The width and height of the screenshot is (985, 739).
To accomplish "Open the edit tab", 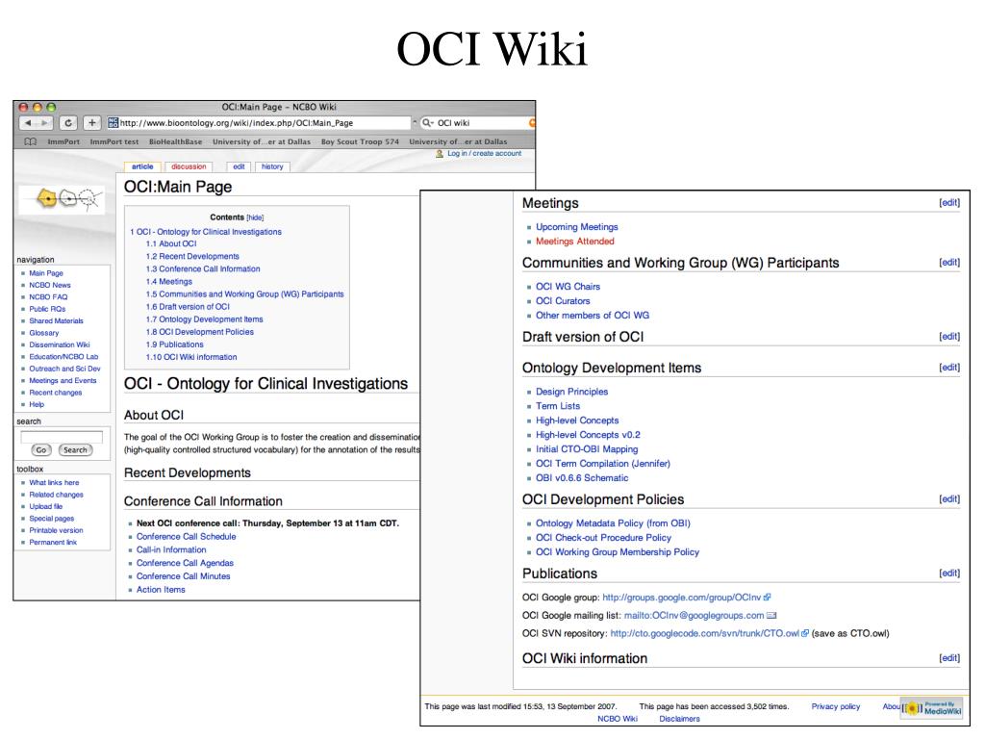I will point(240,166).
